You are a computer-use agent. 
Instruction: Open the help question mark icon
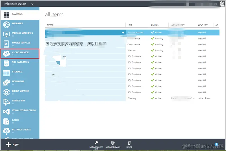coord(216,145)
